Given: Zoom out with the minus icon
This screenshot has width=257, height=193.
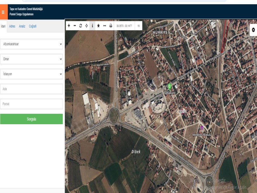Looking at the screenshot, I should click(x=75, y=26).
